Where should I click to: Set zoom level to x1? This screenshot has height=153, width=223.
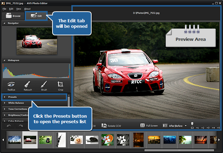coord(197,128)
